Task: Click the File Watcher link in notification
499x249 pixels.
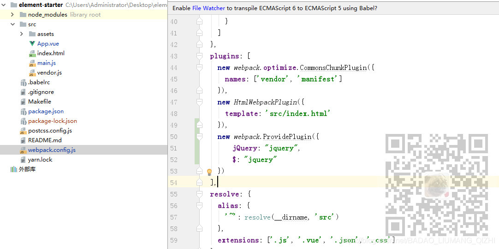Action: pos(208,8)
